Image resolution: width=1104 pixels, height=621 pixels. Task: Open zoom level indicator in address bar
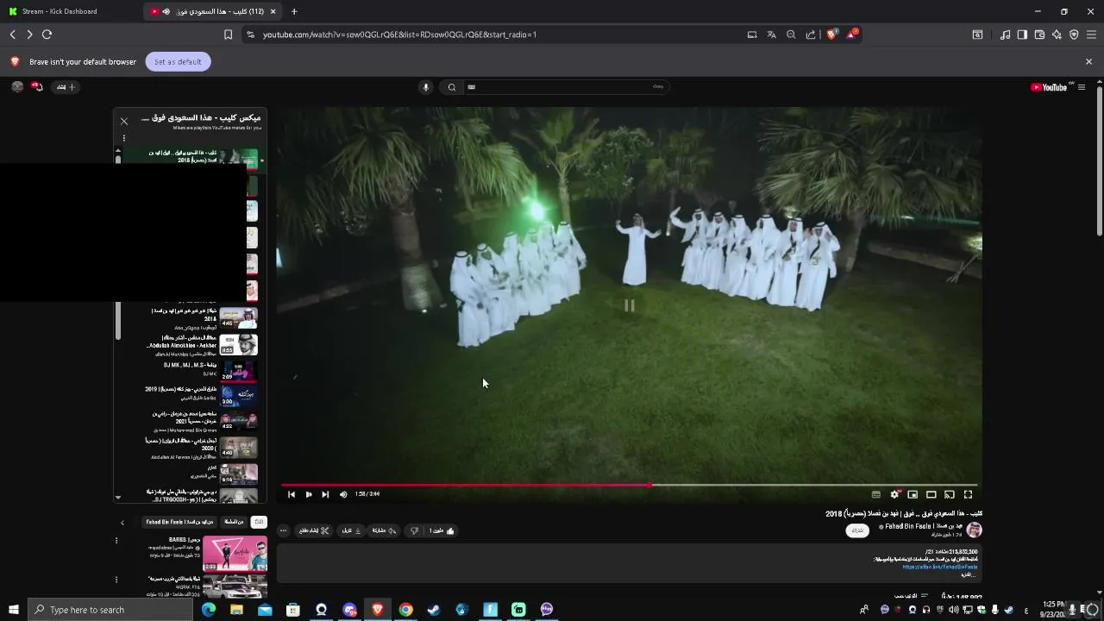point(791,34)
